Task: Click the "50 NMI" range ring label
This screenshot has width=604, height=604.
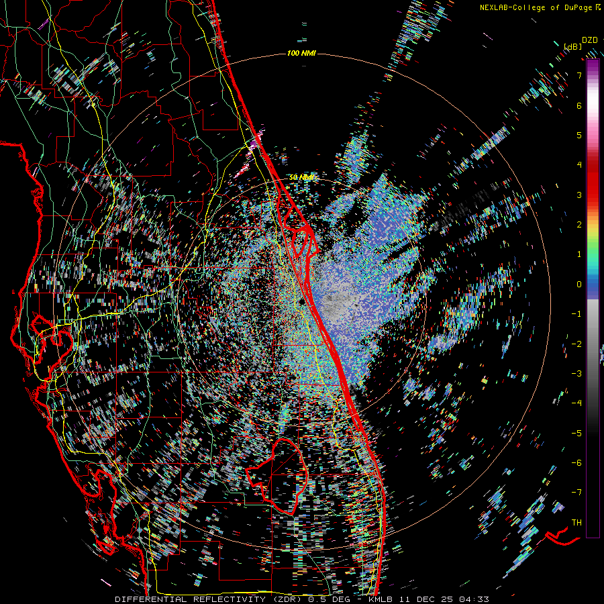Action: 301,178
